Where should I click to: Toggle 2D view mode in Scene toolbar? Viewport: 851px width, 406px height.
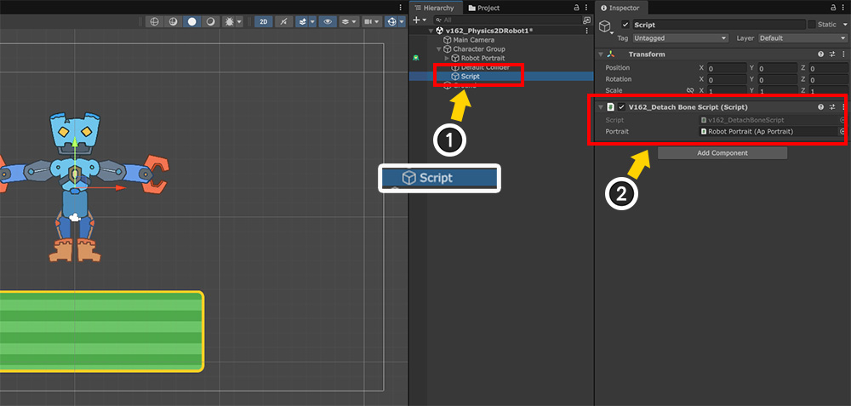tap(265, 21)
